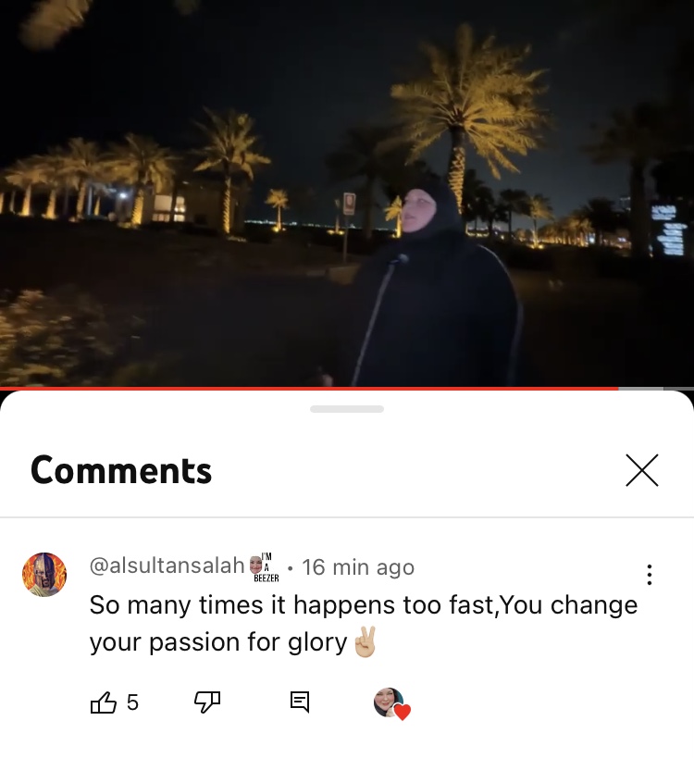Tap the "So many times it happens" comment
The image size is (694, 758).
point(364,624)
